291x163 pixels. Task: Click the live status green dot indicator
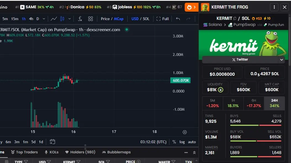126,29
